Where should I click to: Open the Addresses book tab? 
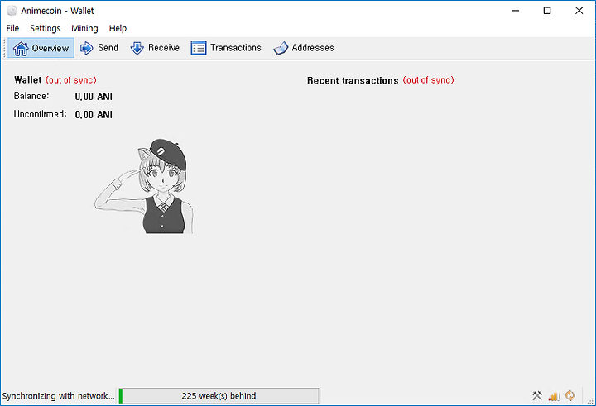(x=303, y=48)
